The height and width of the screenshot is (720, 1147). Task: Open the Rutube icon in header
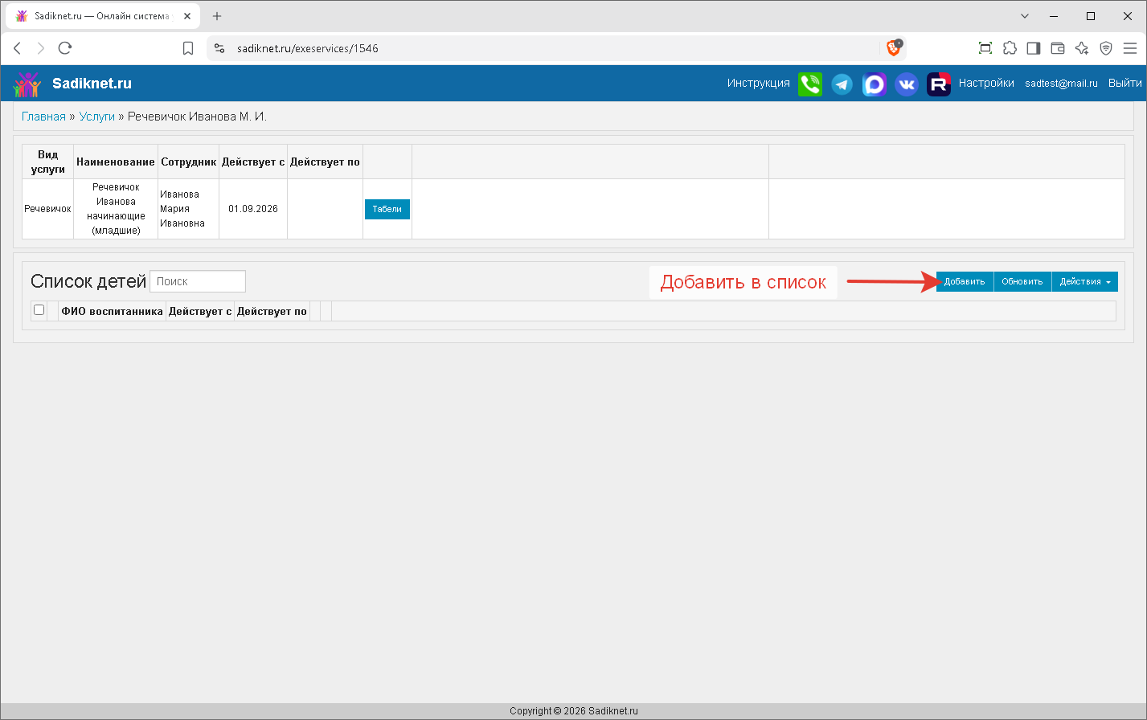(x=939, y=84)
